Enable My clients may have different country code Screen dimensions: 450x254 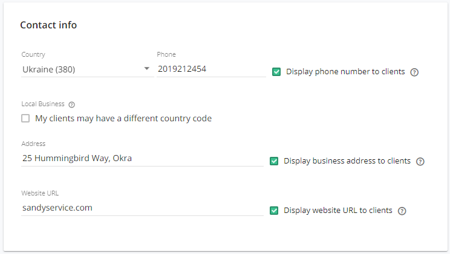point(25,118)
